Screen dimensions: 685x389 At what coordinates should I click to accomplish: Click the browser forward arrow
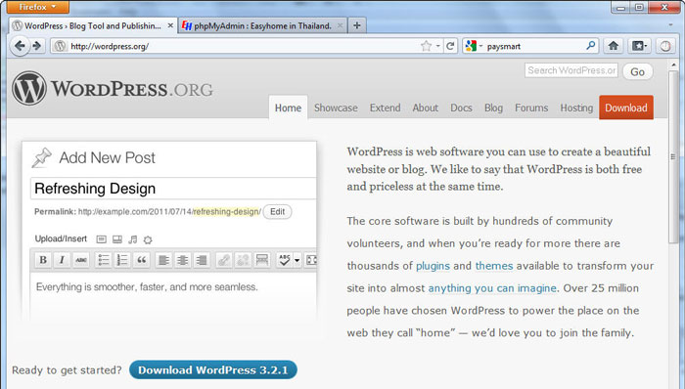click(x=37, y=46)
